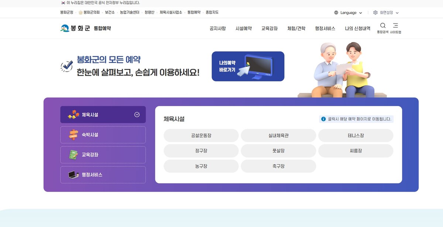This screenshot has width=443, height=227.
Task: Click the globe icon beside Language
Action: click(336, 13)
